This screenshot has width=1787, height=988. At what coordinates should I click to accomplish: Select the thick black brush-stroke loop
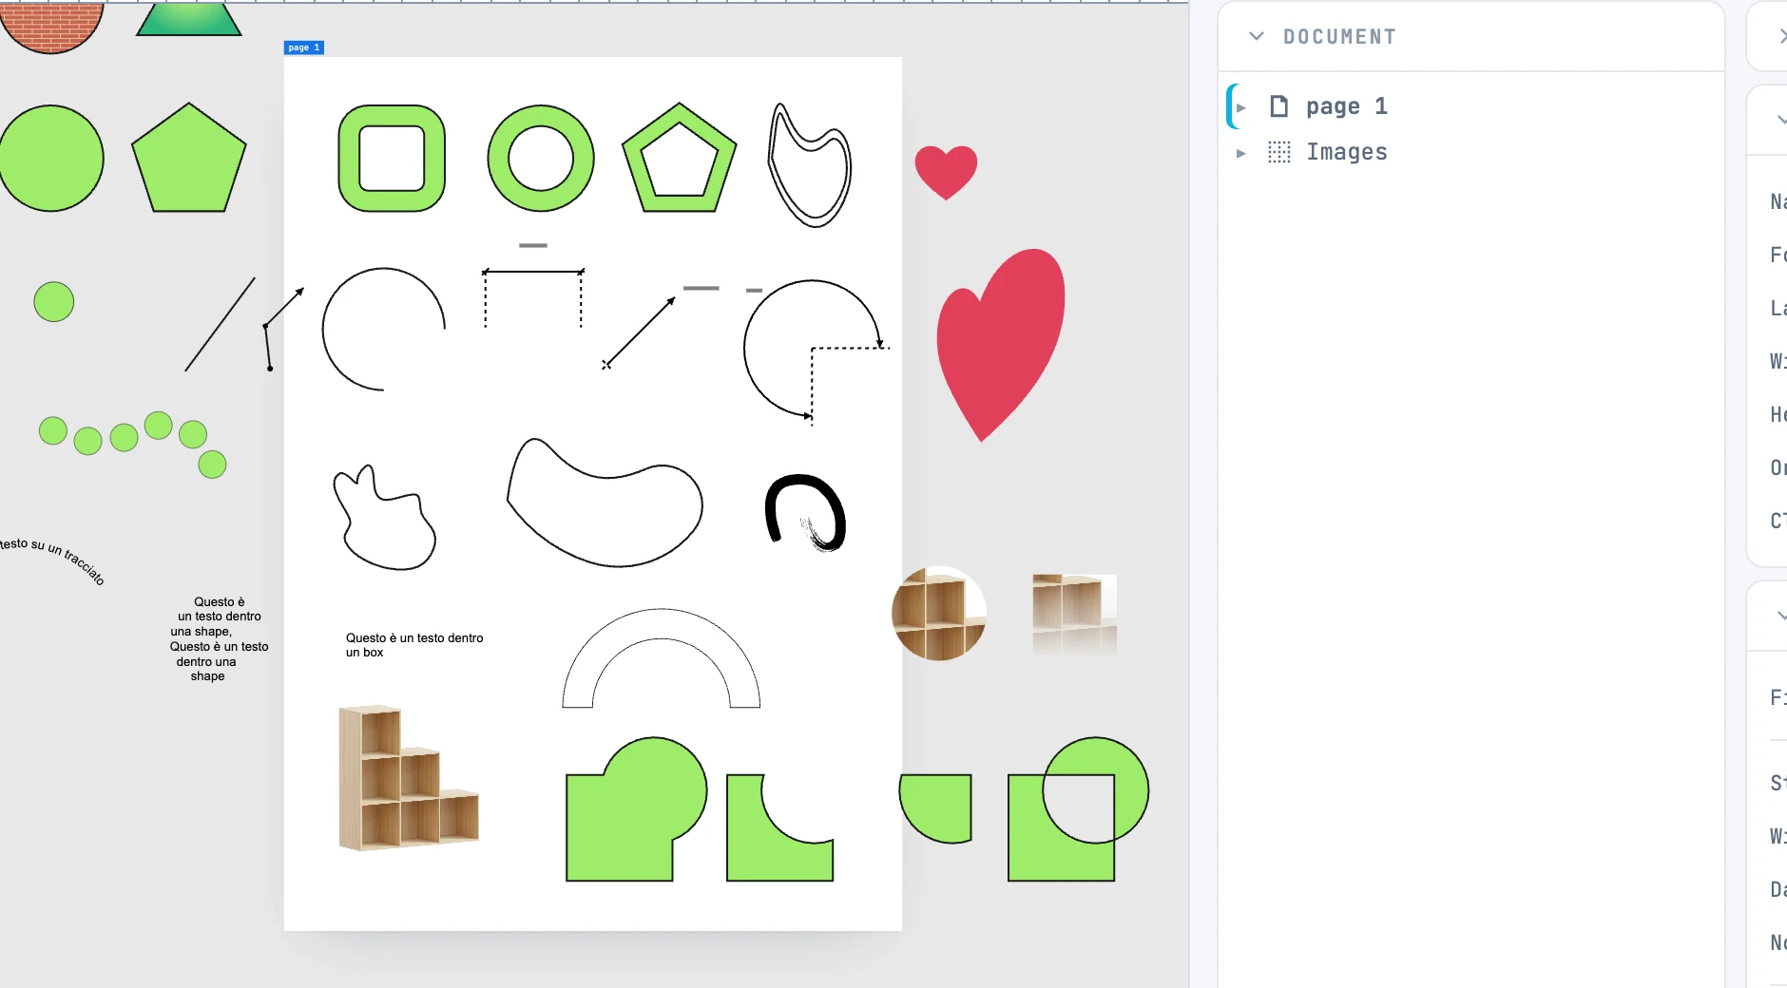[x=806, y=512]
